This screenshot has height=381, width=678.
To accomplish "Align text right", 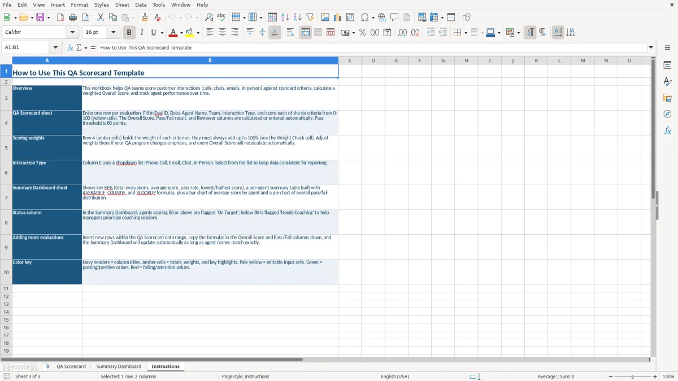I will tap(234, 33).
